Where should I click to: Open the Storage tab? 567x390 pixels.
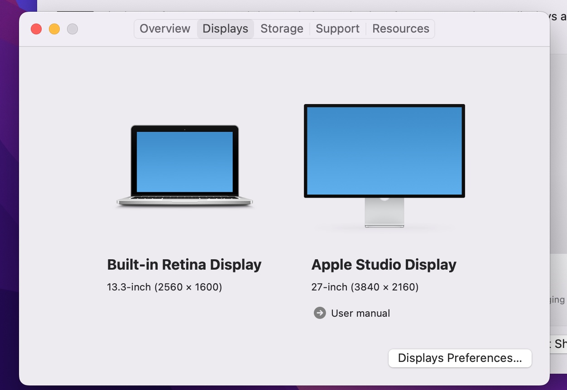click(282, 29)
